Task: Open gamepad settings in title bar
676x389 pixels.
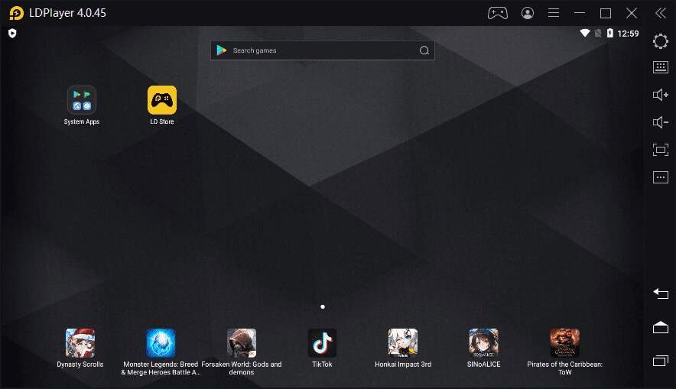Action: pyautogui.click(x=498, y=13)
